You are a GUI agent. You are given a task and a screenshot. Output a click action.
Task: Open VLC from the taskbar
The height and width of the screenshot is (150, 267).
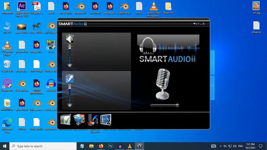tap(130, 146)
